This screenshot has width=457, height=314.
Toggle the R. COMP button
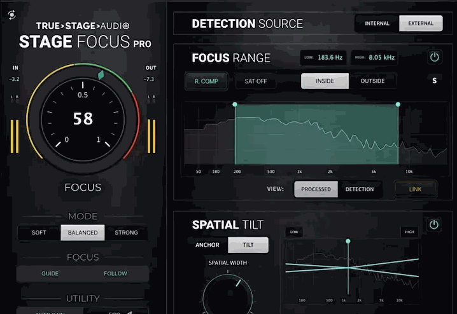pos(206,81)
